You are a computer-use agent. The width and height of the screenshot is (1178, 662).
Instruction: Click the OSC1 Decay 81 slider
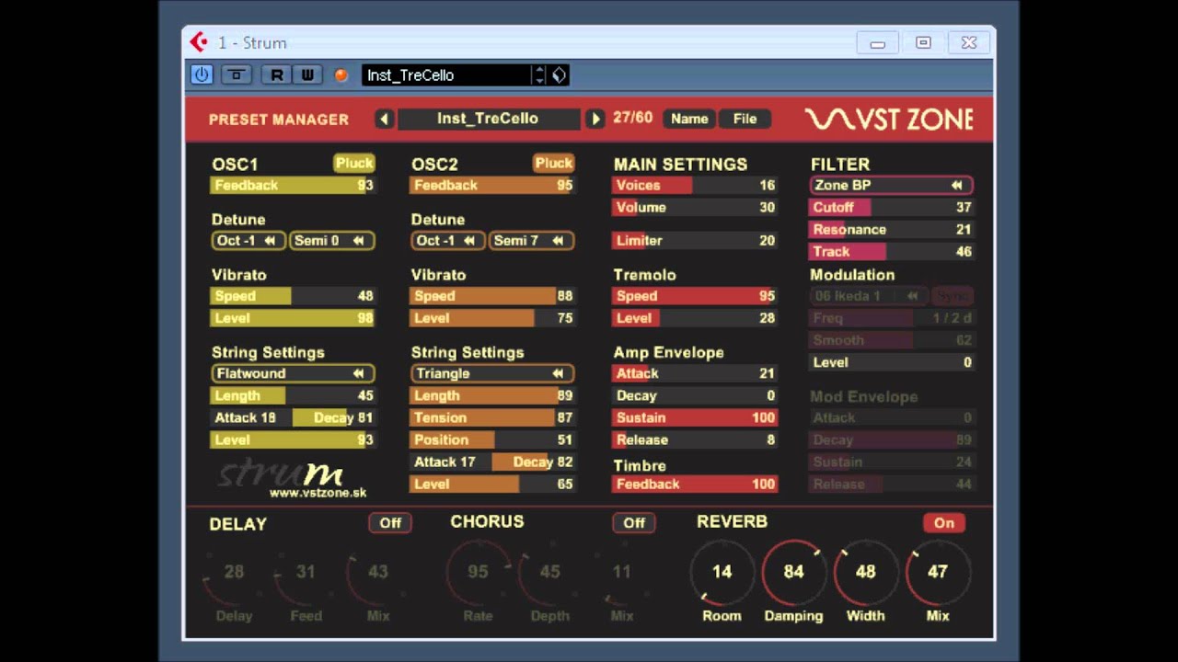pyautogui.click(x=334, y=417)
